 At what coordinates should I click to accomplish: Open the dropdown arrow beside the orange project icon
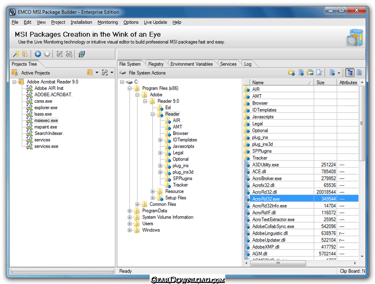97,73
